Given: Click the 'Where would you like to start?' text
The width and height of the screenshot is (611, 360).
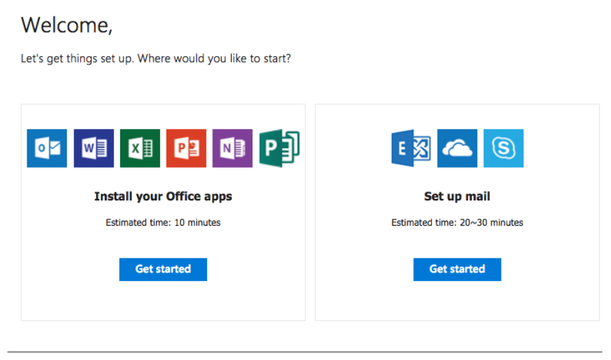Looking at the screenshot, I should [214, 59].
